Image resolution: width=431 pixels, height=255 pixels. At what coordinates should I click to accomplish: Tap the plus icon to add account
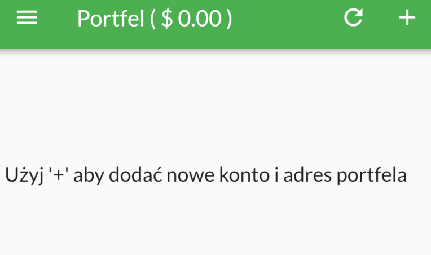click(x=407, y=18)
